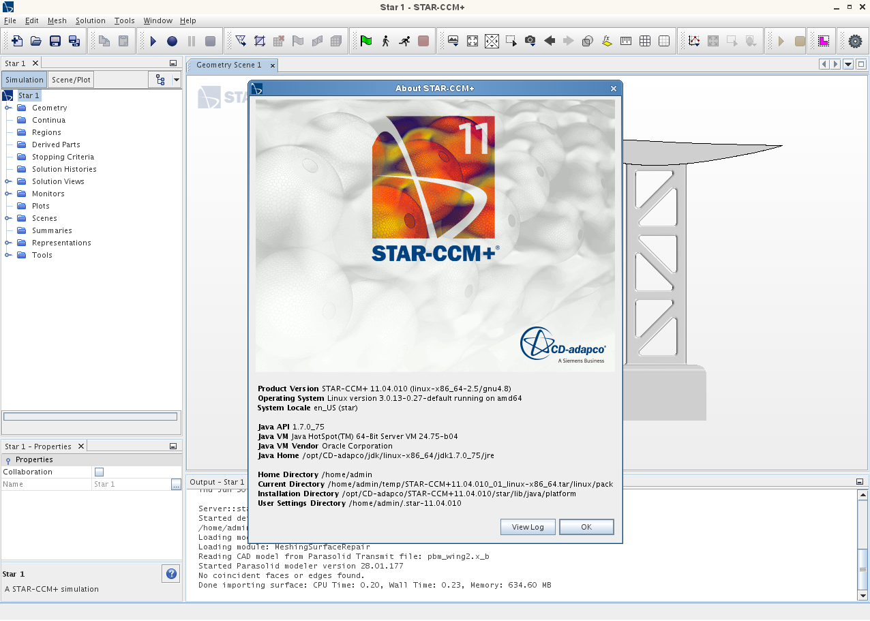Open the scene tab list dropdown arrow
The width and height of the screenshot is (870, 621).
[x=848, y=64]
